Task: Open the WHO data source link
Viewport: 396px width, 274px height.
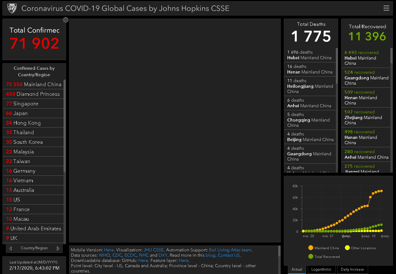Action: (104, 255)
